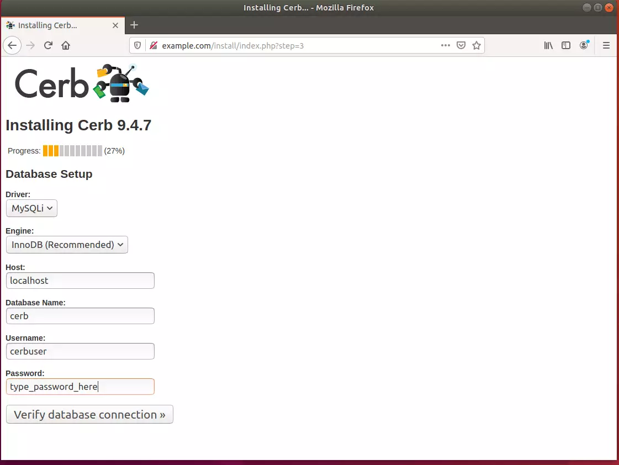
Task: Open page actions three-dots menu
Action: pyautogui.click(x=445, y=45)
